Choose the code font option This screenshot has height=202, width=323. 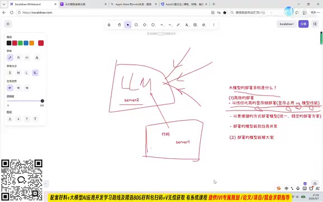[27, 57]
